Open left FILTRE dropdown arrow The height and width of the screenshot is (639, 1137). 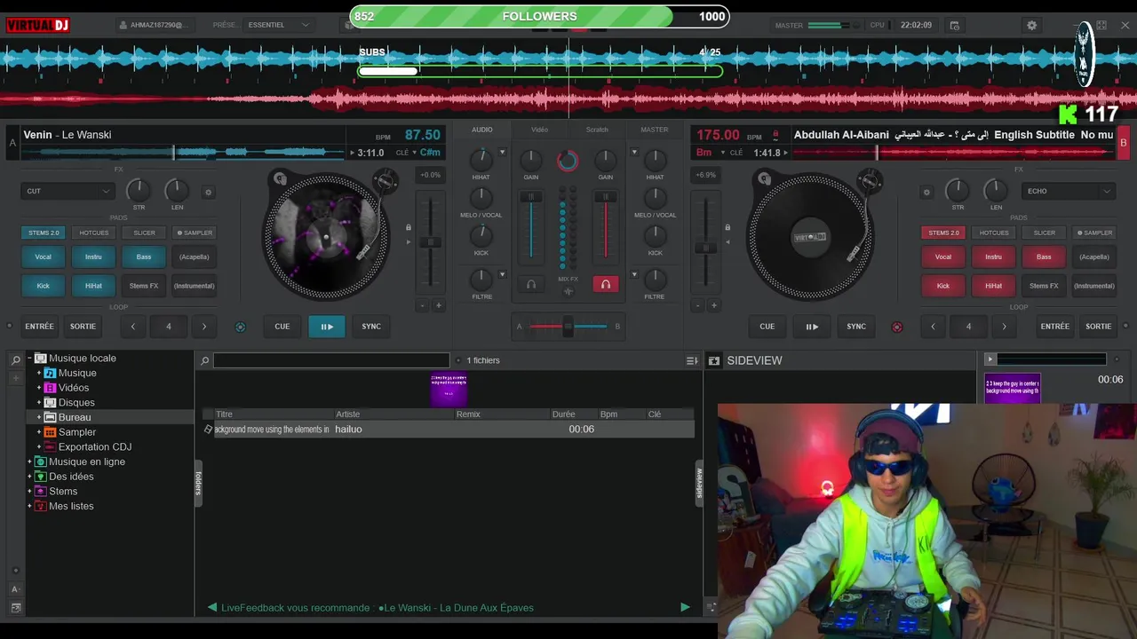point(502,275)
